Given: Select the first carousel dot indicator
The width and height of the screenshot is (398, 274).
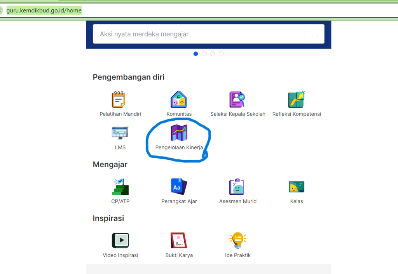Looking at the screenshot, I should point(196,54).
